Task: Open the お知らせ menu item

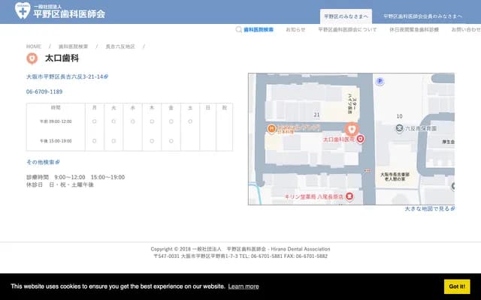Action: tap(295, 30)
